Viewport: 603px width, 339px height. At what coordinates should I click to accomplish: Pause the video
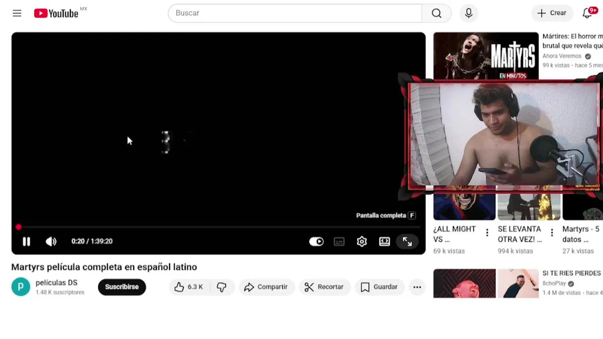coord(26,242)
